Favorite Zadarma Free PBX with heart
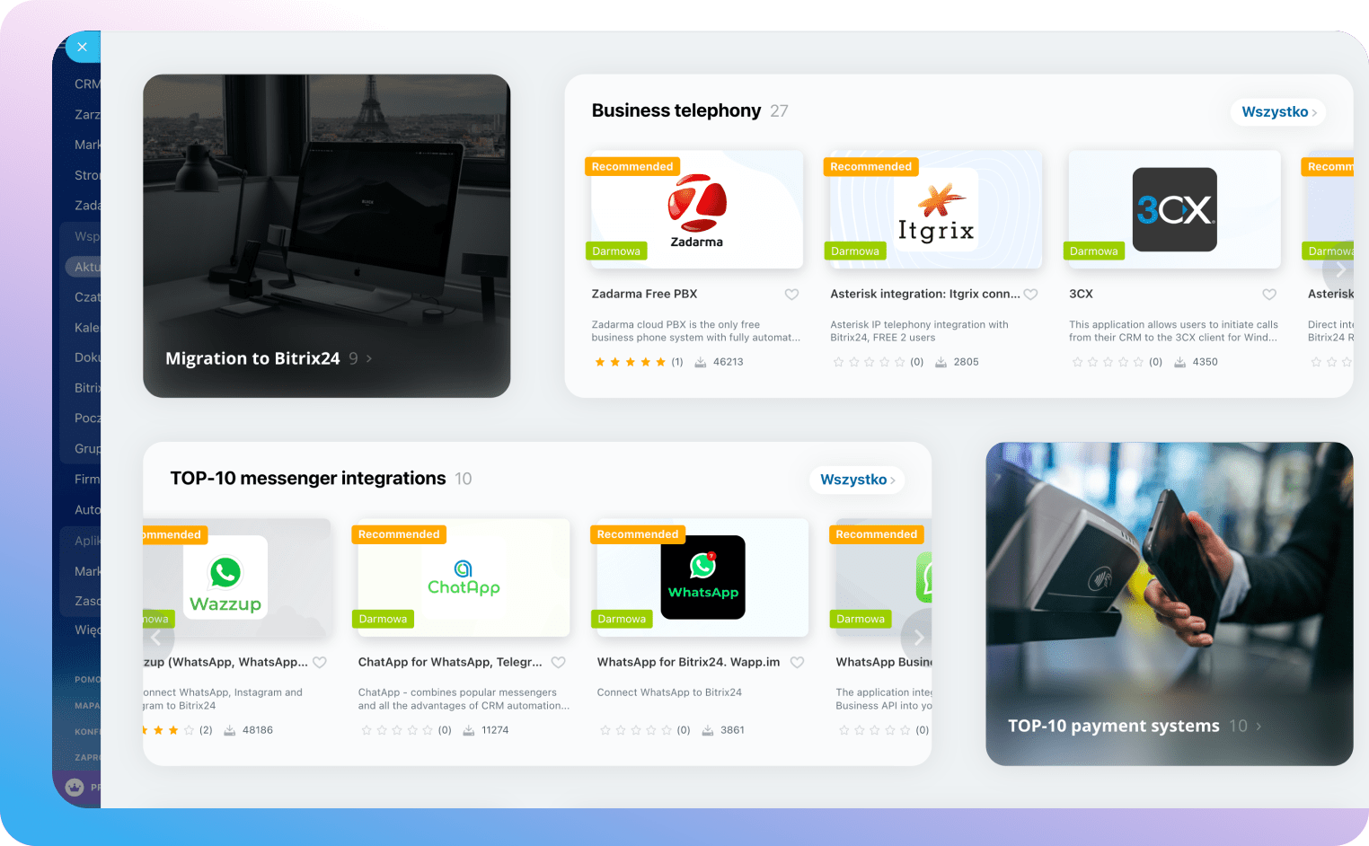The width and height of the screenshot is (1369, 846). pyautogui.click(x=791, y=295)
